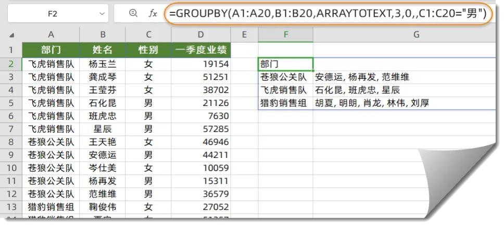Select column E header

point(244,35)
